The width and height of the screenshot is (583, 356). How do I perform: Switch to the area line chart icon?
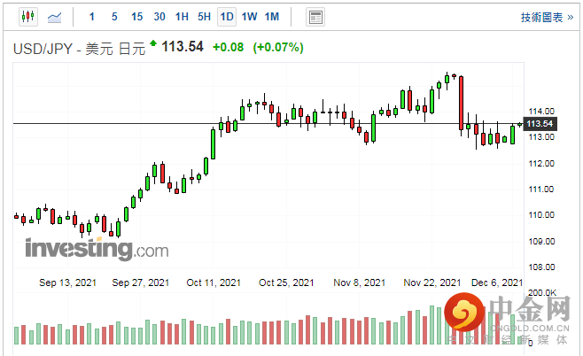[x=55, y=17]
